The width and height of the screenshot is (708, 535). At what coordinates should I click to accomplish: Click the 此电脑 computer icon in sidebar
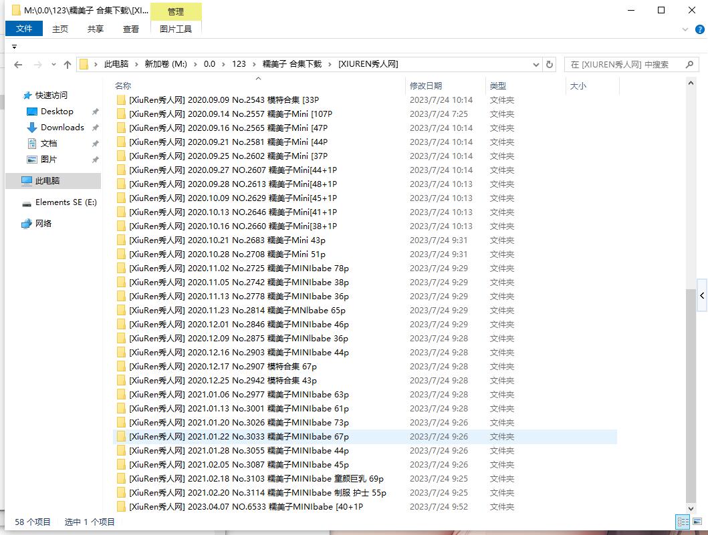point(27,181)
